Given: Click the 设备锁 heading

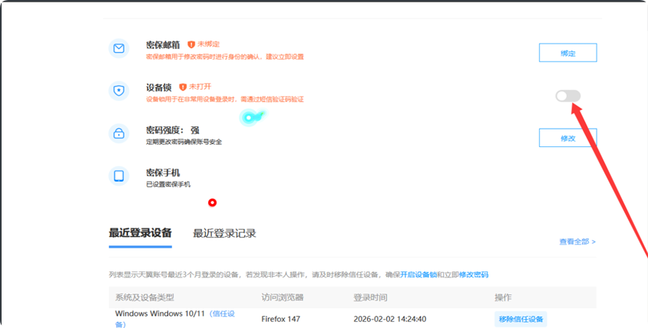Looking at the screenshot, I should (159, 87).
